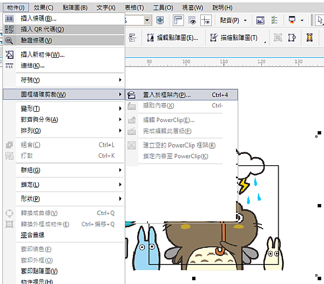Choose Overprint Outline (套印外框) menu entry
This screenshot has width=324, height=284.
[37, 260]
